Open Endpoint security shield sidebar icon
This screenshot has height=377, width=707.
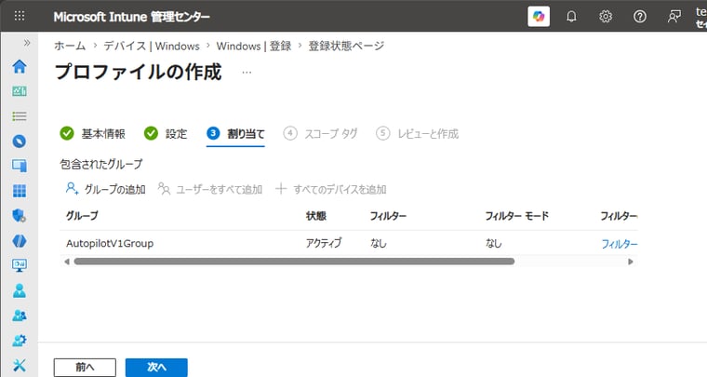click(20, 216)
